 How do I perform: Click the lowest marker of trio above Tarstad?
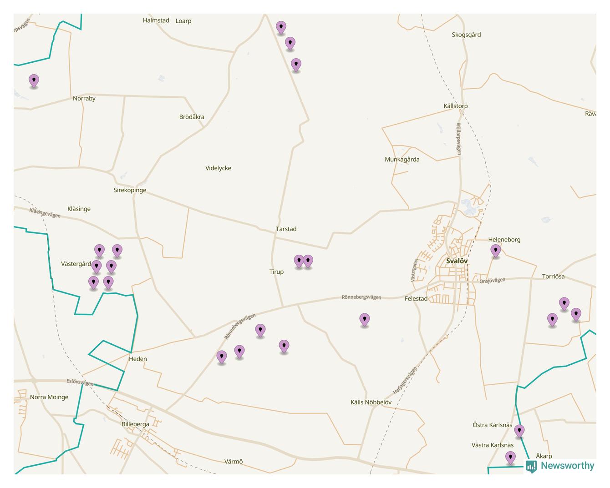point(296,65)
